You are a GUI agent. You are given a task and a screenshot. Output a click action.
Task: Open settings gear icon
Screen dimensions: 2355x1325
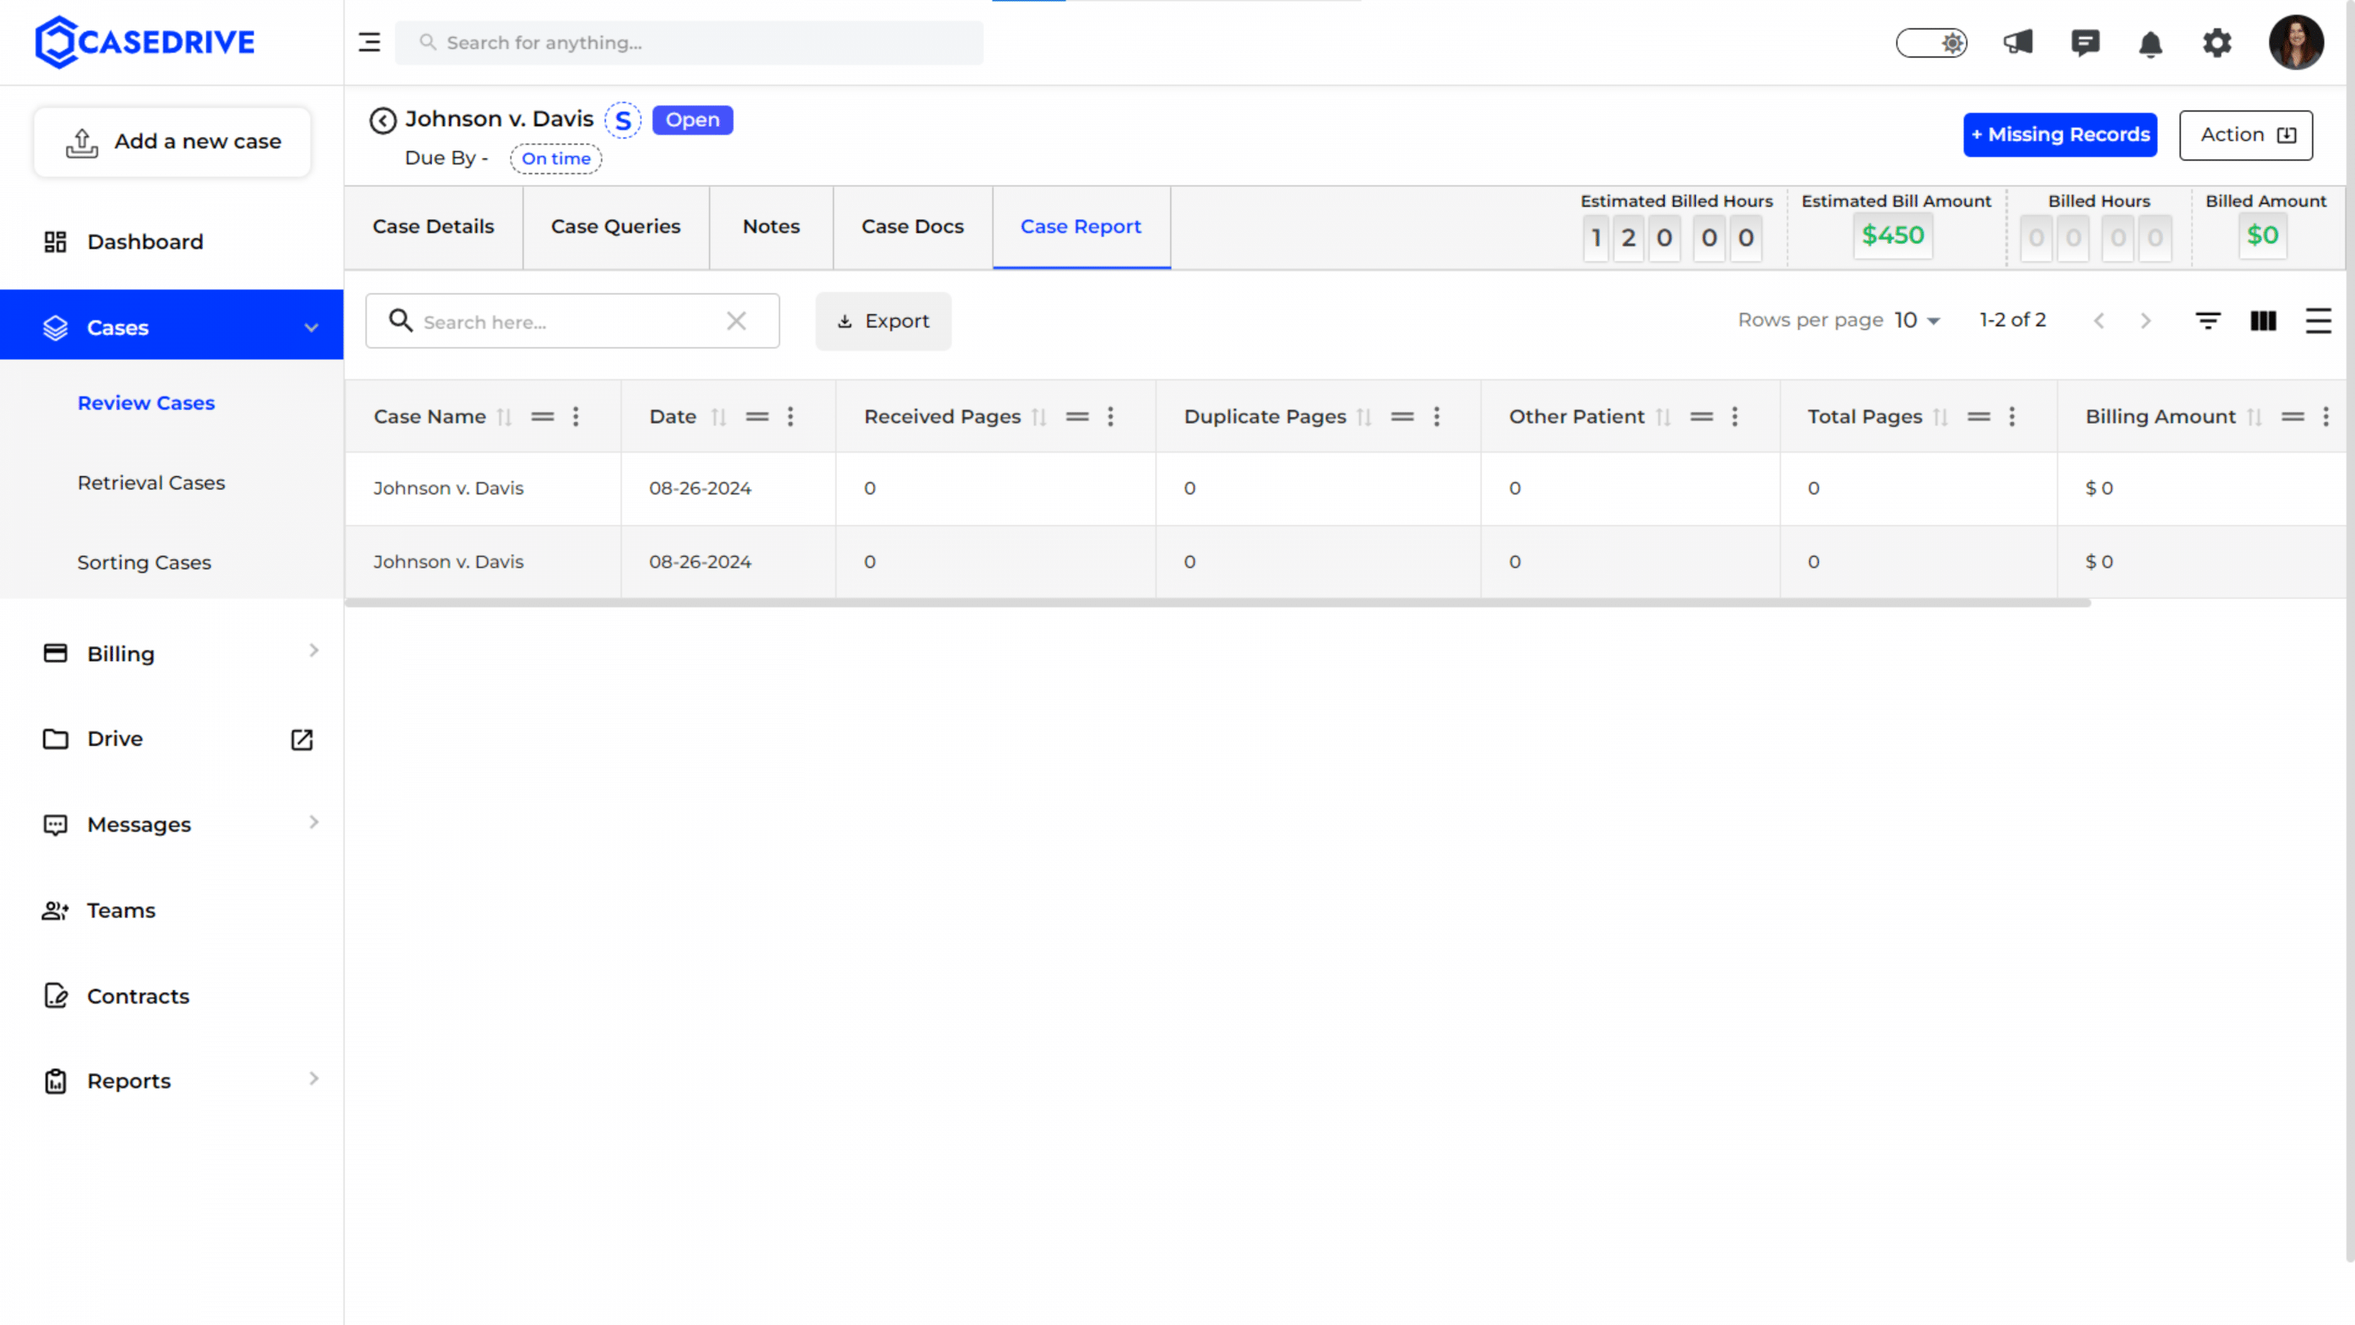click(2217, 42)
